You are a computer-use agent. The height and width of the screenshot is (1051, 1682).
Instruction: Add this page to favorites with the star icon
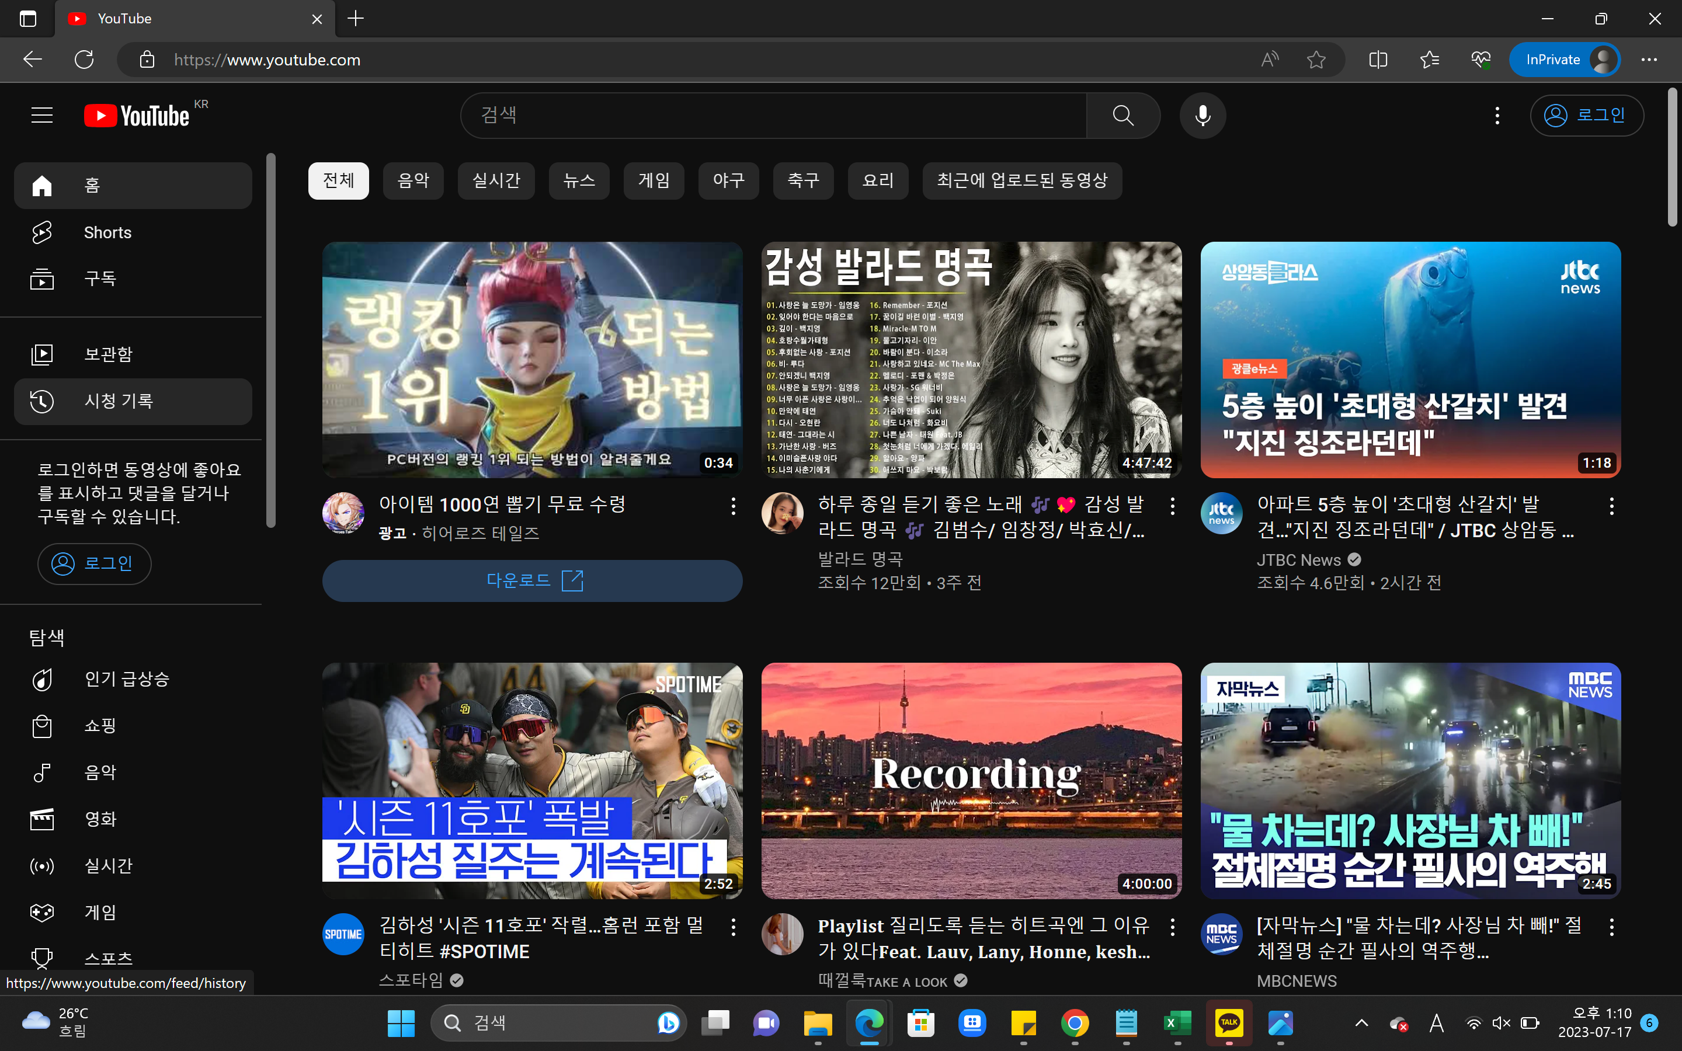(1316, 59)
